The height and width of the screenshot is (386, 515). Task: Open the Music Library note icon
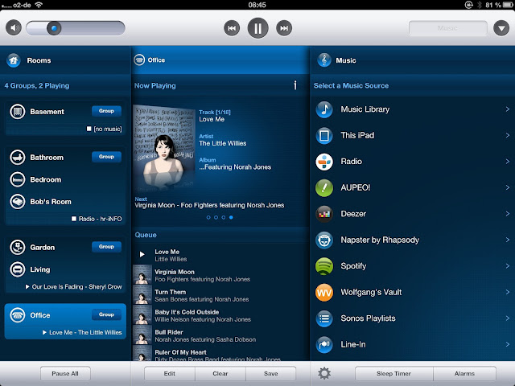324,109
